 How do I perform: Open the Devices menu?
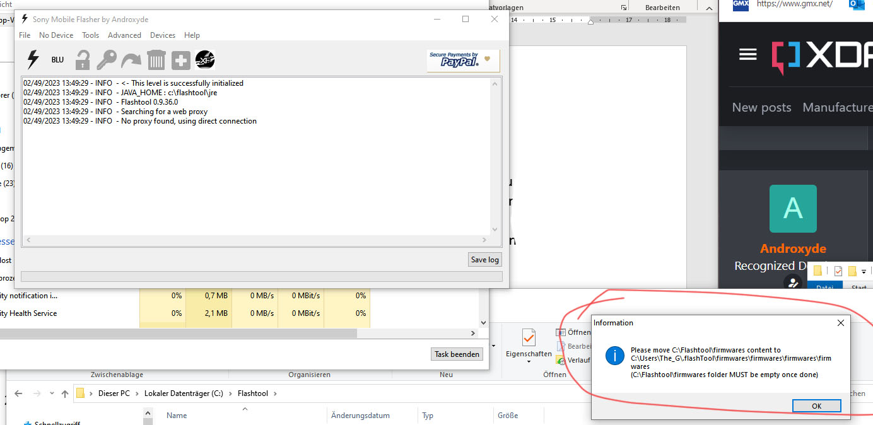point(163,35)
